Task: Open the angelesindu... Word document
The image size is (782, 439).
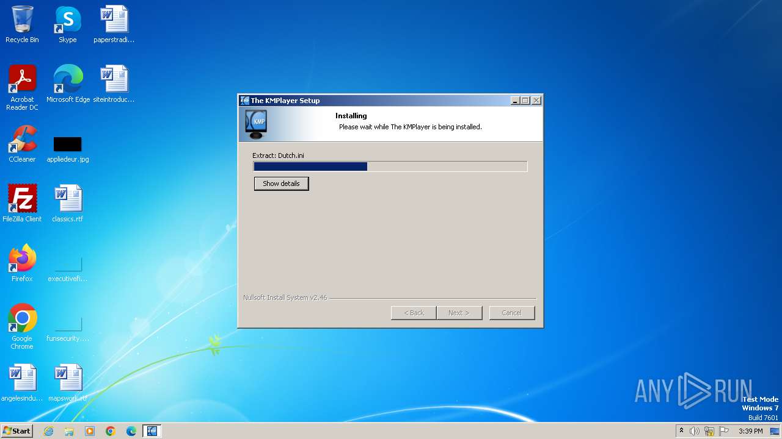Action: [x=22, y=383]
